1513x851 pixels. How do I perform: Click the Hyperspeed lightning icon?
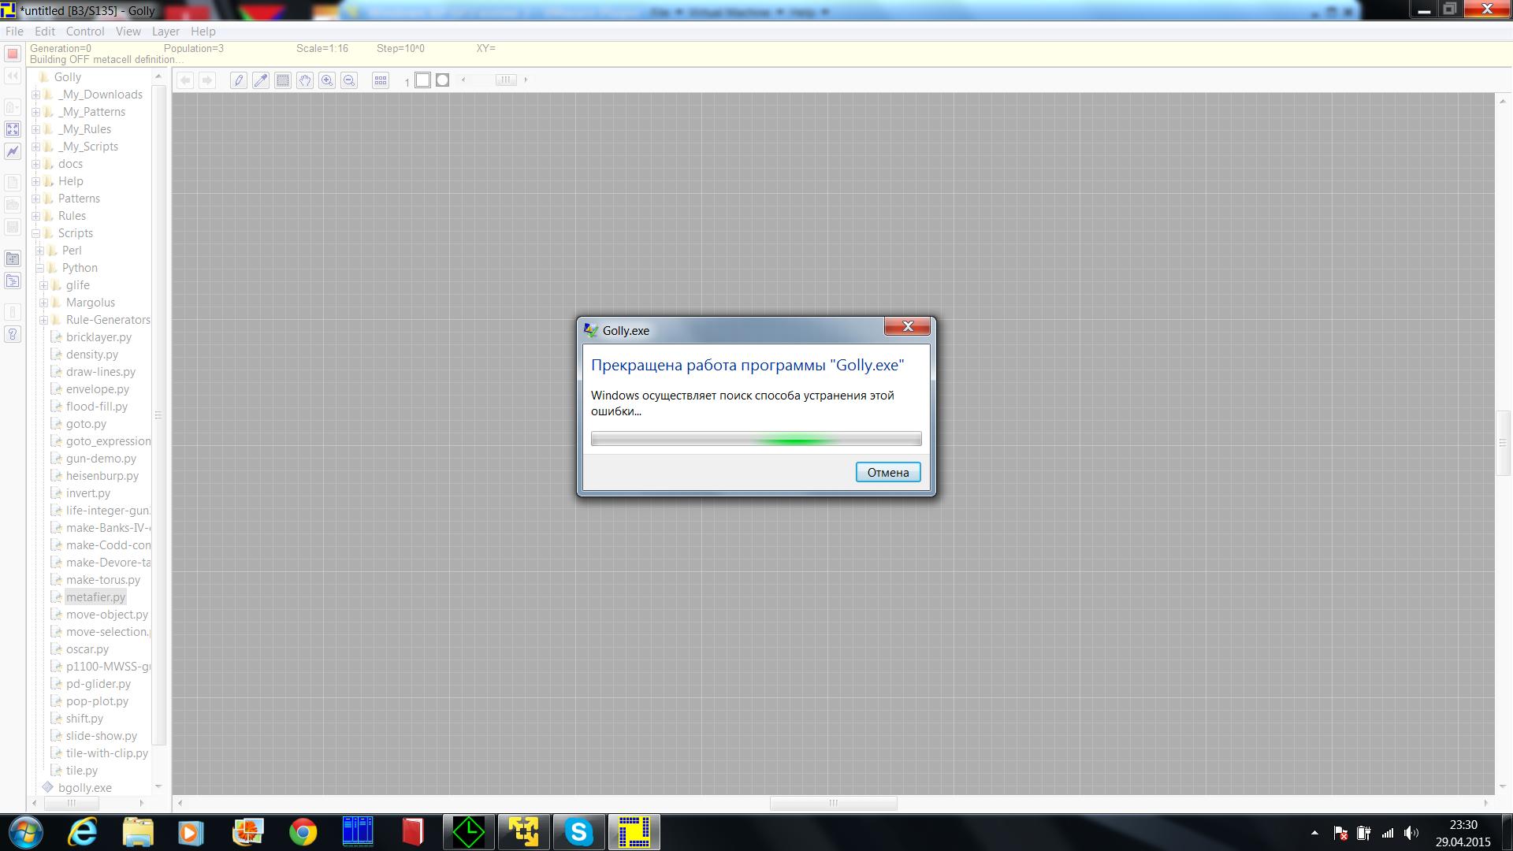pyautogui.click(x=12, y=151)
